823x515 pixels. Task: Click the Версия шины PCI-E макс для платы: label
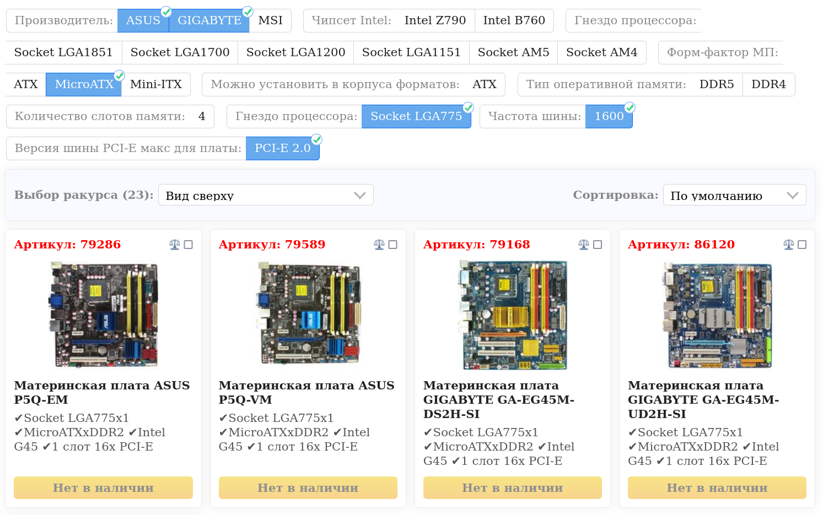point(128,148)
